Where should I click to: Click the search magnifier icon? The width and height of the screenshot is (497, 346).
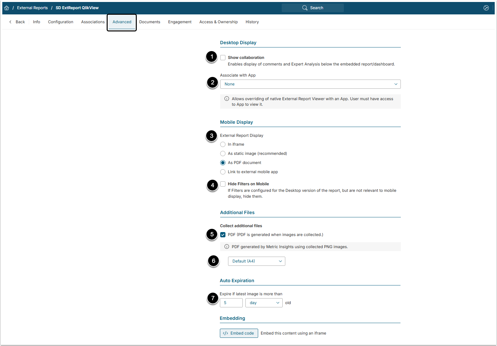[x=305, y=8]
